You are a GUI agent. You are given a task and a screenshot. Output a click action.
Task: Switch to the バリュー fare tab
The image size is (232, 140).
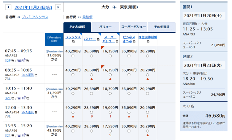click(x=105, y=27)
